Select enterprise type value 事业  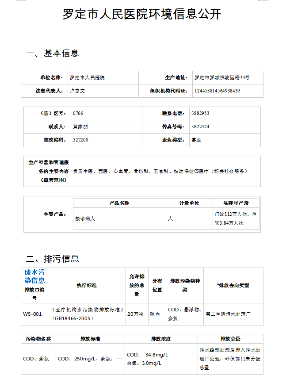tap(196, 140)
